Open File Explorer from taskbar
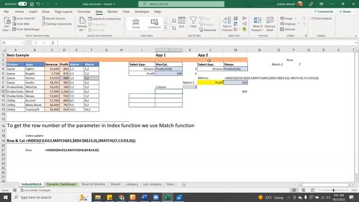 pyautogui.click(x=98, y=197)
